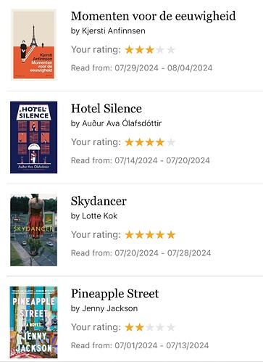Click second star on Pineapple Street rating
The height and width of the screenshot is (362, 263).
coord(140,327)
